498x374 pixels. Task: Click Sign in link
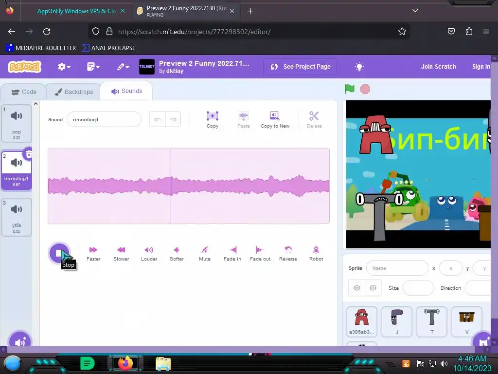pyautogui.click(x=481, y=67)
